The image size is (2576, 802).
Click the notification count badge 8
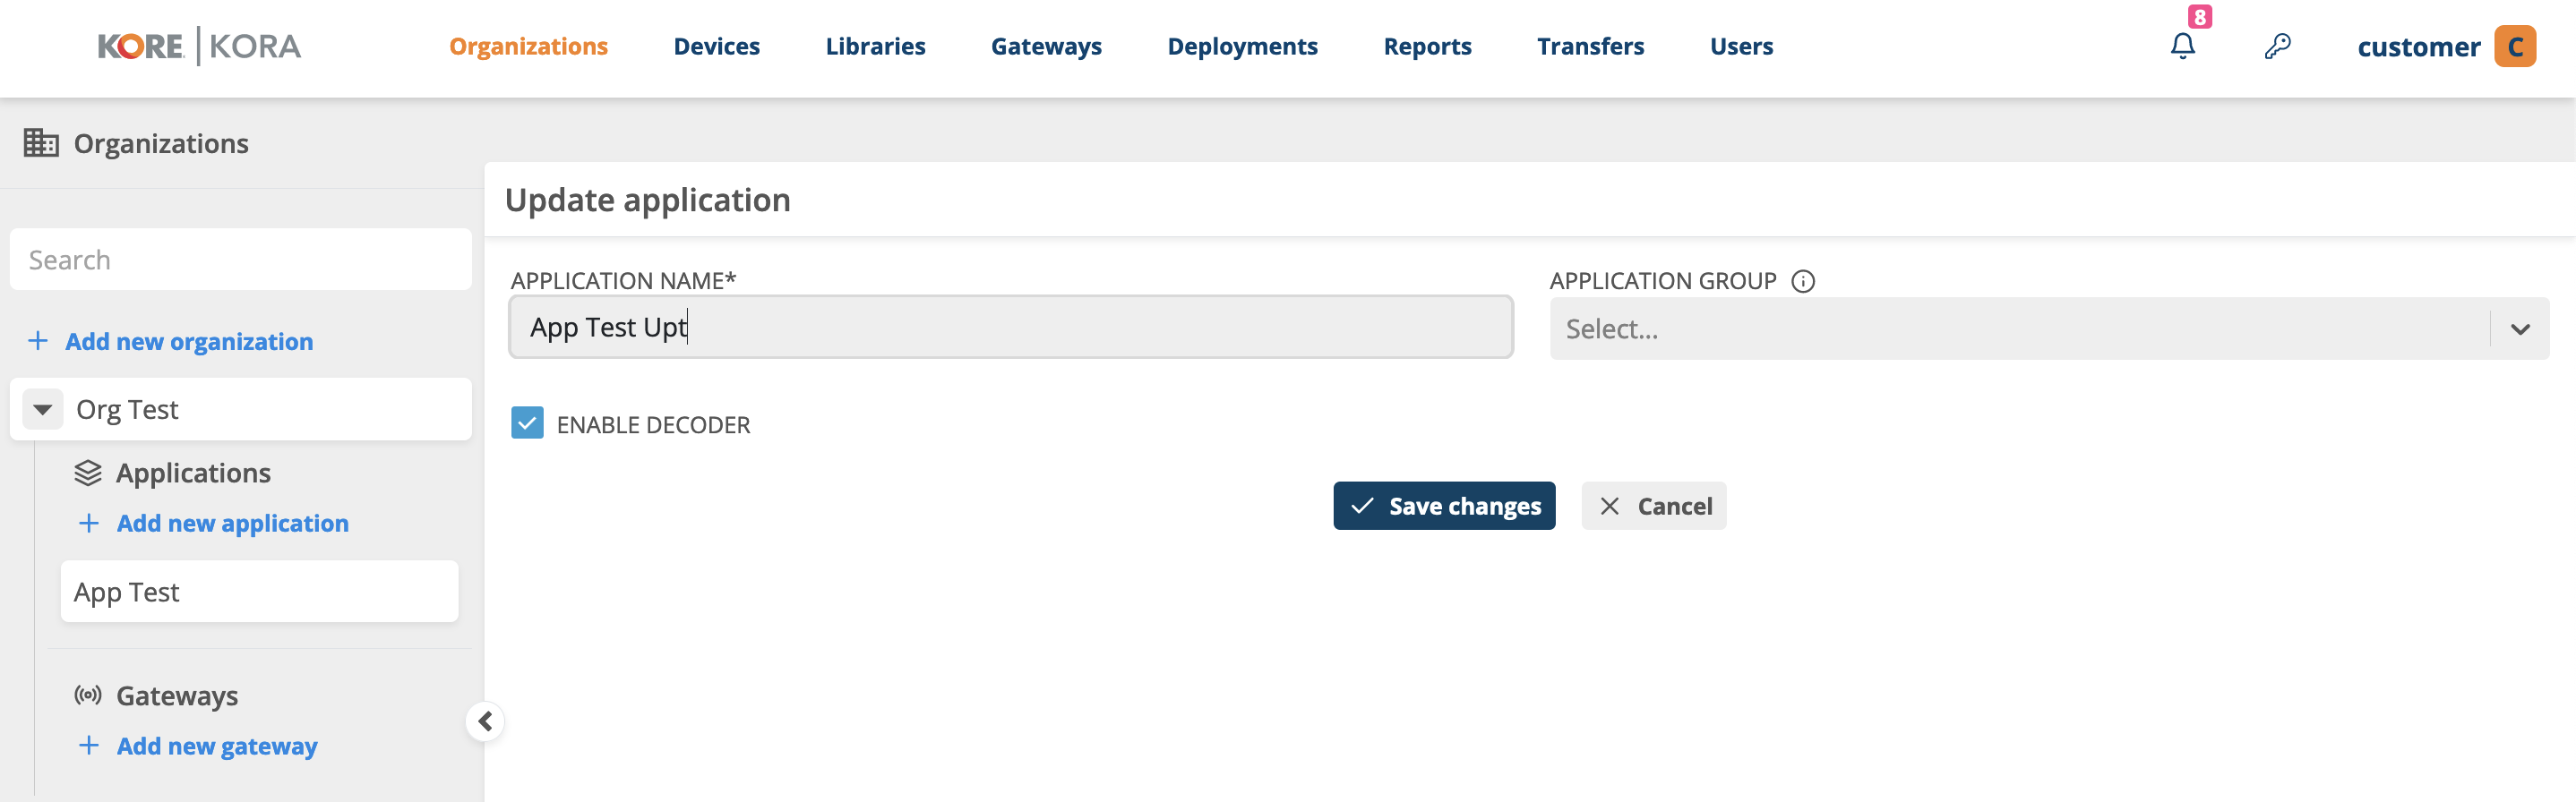tap(2199, 16)
